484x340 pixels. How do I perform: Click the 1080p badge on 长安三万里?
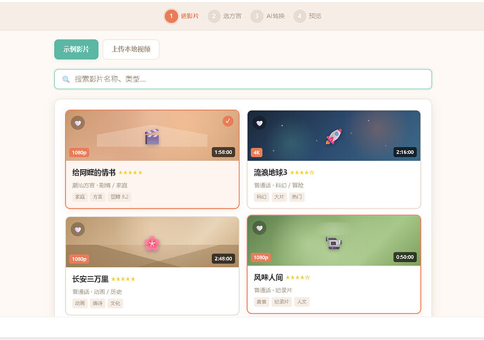pyautogui.click(x=79, y=259)
